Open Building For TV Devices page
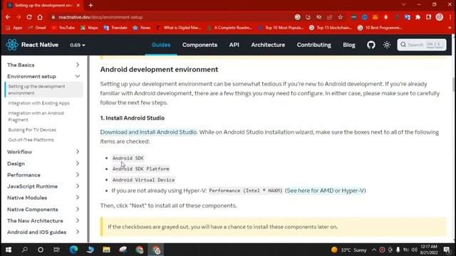The width and height of the screenshot is (456, 256). coord(32,129)
